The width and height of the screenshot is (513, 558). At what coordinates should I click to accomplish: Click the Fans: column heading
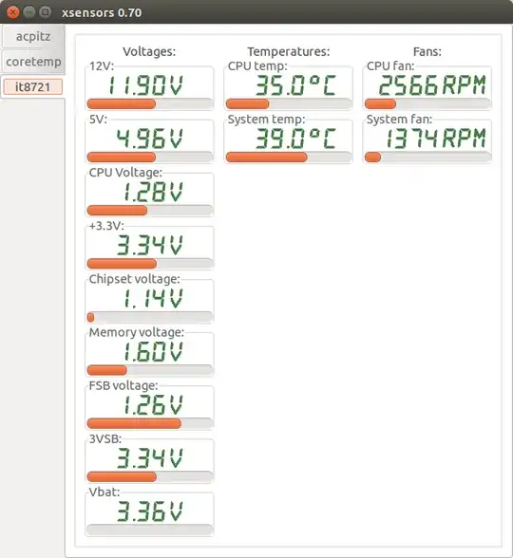pyautogui.click(x=427, y=51)
